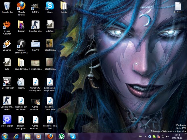Select the gddfgg GIMP file
Screen dimensions: 187x140
(50, 26)
